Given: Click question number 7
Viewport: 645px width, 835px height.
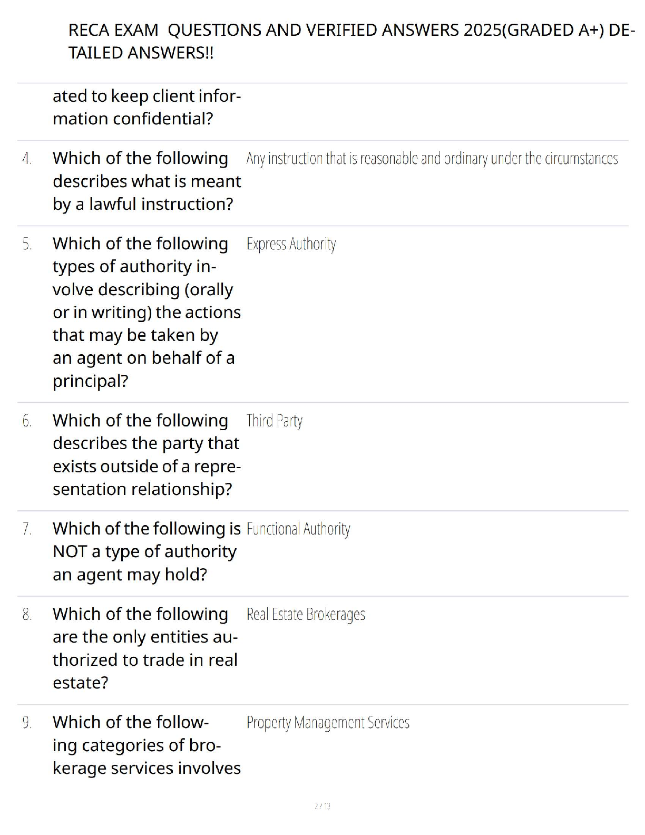Looking at the screenshot, I should 27,529.
